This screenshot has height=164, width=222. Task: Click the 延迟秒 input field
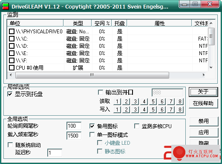pyautogui.click(x=55, y=153)
